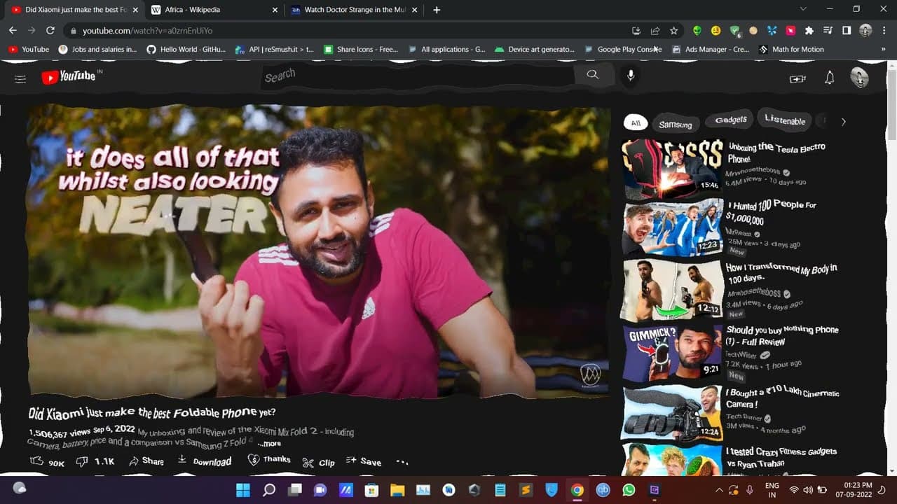The image size is (897, 504).
Task: Start voice search with the microphone icon
Action: click(x=631, y=76)
